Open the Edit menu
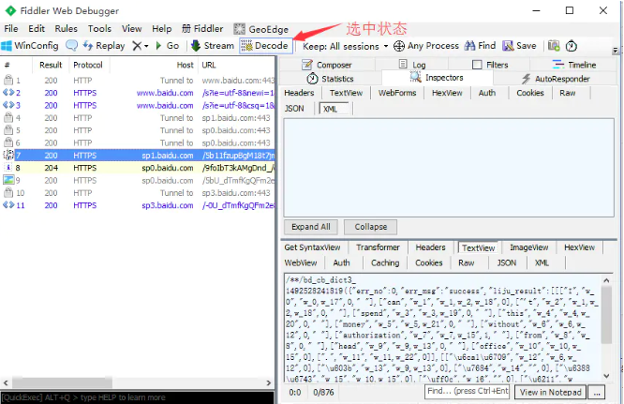The width and height of the screenshot is (624, 404). point(37,29)
